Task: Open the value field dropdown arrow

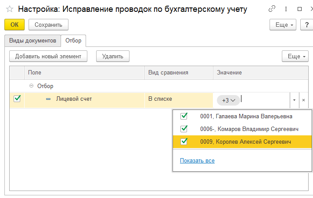Action: pos(294,100)
